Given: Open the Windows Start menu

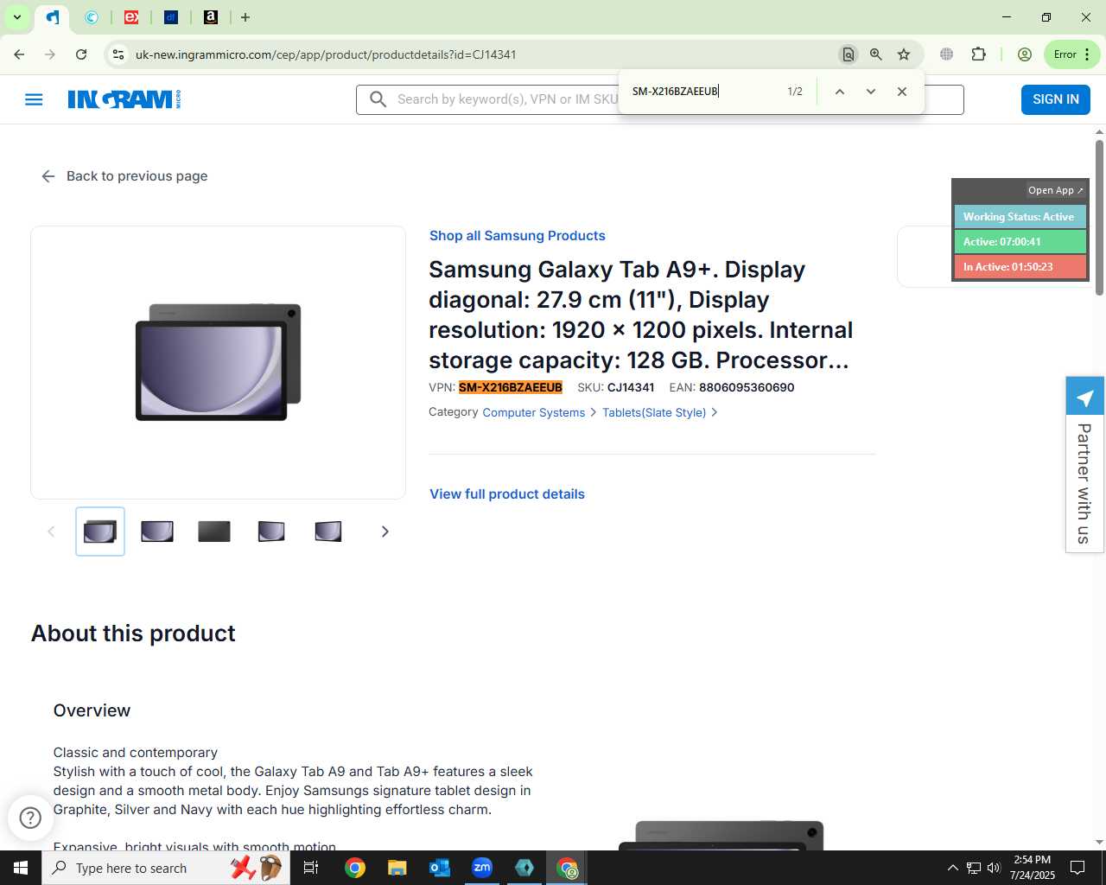Looking at the screenshot, I should coord(21,868).
